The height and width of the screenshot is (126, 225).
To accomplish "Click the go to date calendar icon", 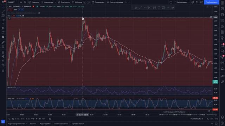I will point(50,119).
